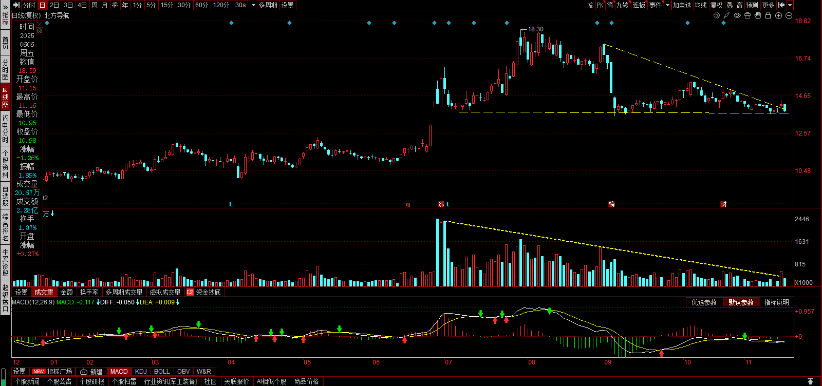The width and height of the screenshot is (822, 386).
Task: Click 设置 in the period toolbar
Action: 288,5
